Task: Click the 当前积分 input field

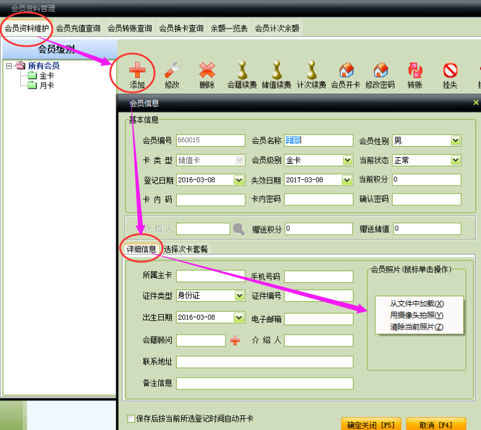Action: coord(427,179)
